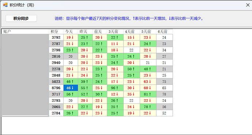The height and width of the screenshot is (135, 252).
Task: Click the 4天前 column header
Action: 131,31
